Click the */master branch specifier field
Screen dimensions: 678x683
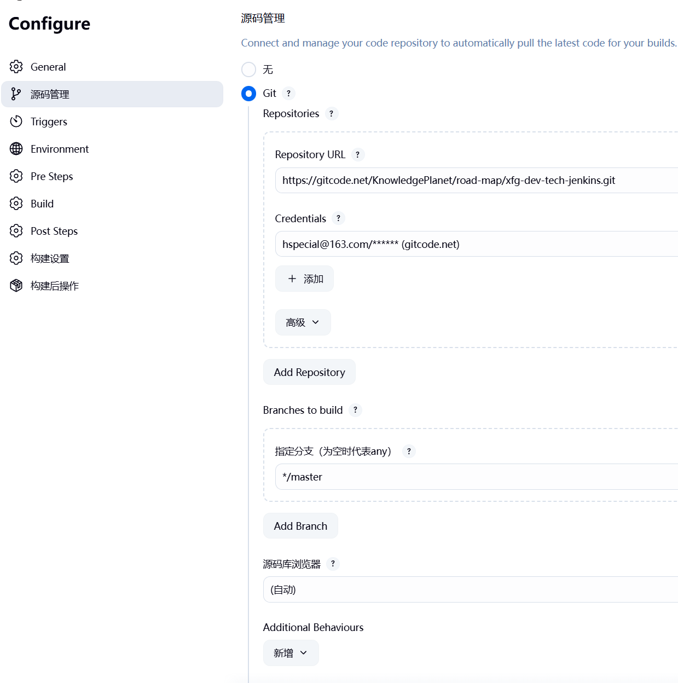click(476, 477)
